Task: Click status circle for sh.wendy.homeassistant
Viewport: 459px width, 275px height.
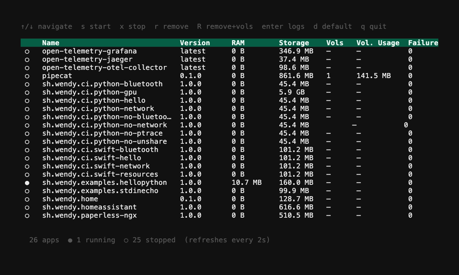Action: 27,207
